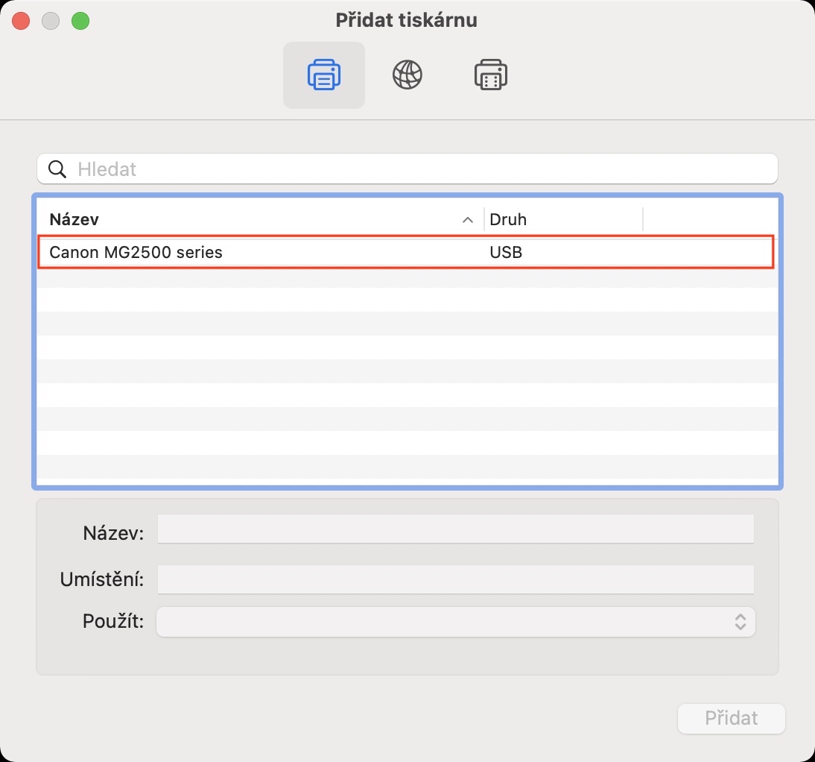Click the USB entry in Druh column
The image size is (815, 762).
point(506,252)
